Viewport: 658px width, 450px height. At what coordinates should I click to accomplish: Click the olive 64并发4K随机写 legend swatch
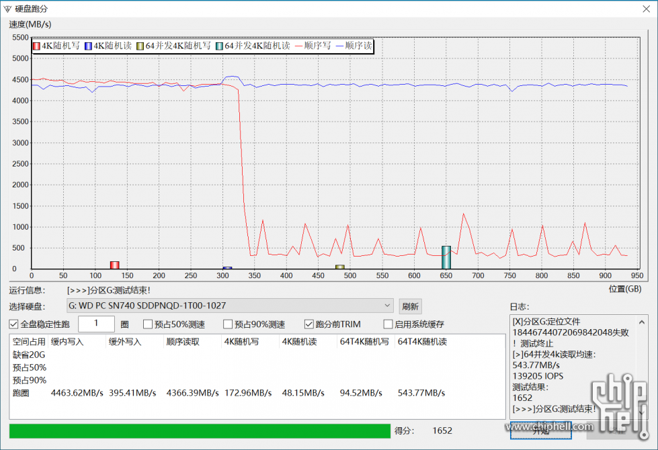(140, 46)
